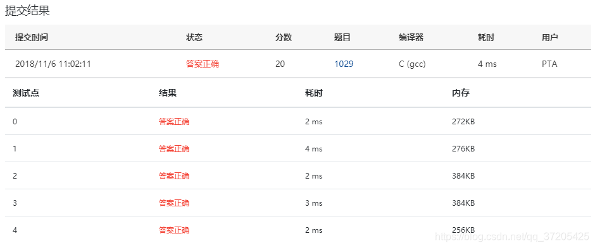
Task: Click the 提交时间 column header
Action: pyautogui.click(x=32, y=37)
